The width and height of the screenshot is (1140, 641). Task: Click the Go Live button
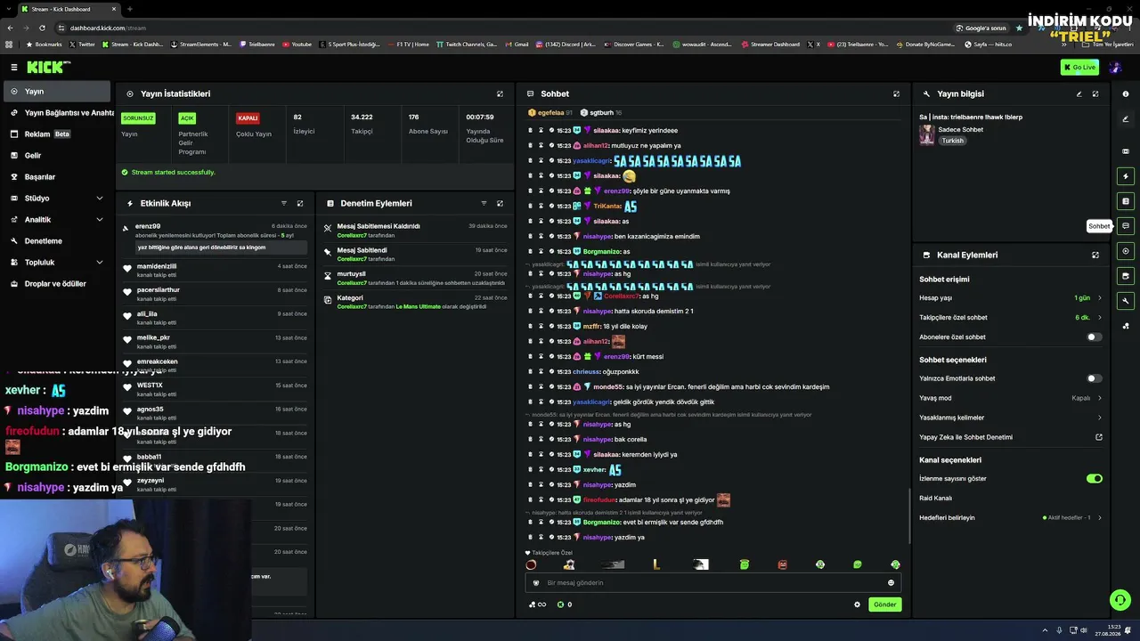pos(1079,68)
